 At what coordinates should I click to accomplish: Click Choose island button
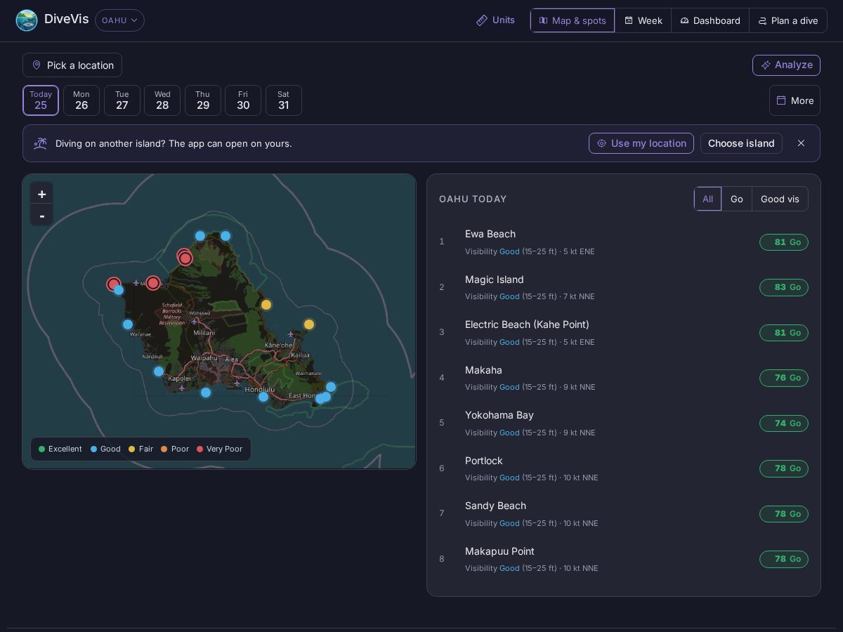pyautogui.click(x=741, y=143)
